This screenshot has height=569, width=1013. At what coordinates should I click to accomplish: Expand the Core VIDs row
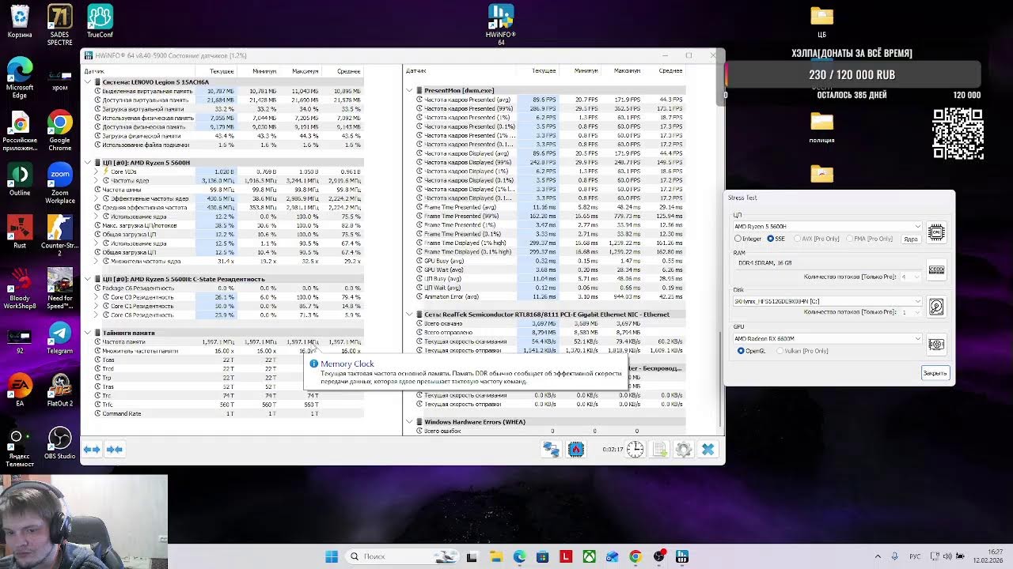(x=97, y=171)
